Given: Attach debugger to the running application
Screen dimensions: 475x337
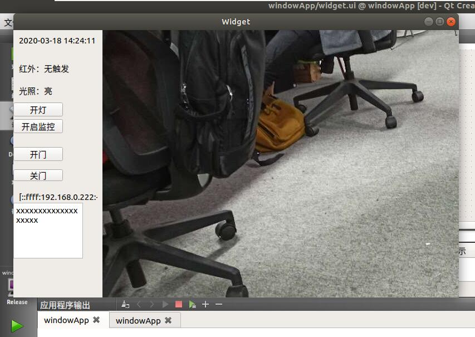Looking at the screenshot, I should click(x=192, y=304).
